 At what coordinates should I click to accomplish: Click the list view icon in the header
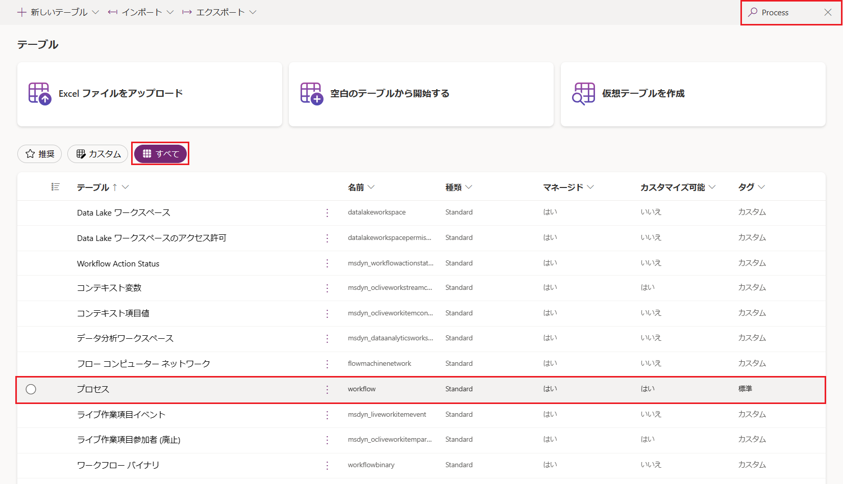(x=55, y=187)
